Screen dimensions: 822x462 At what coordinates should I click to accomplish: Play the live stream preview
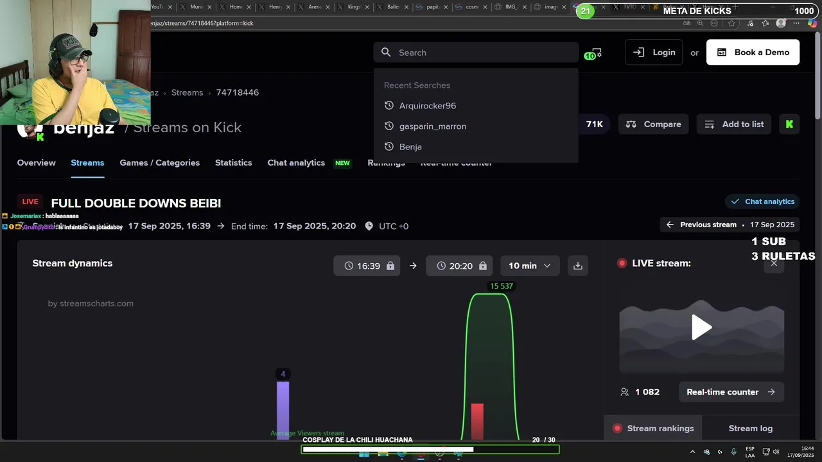coord(701,327)
